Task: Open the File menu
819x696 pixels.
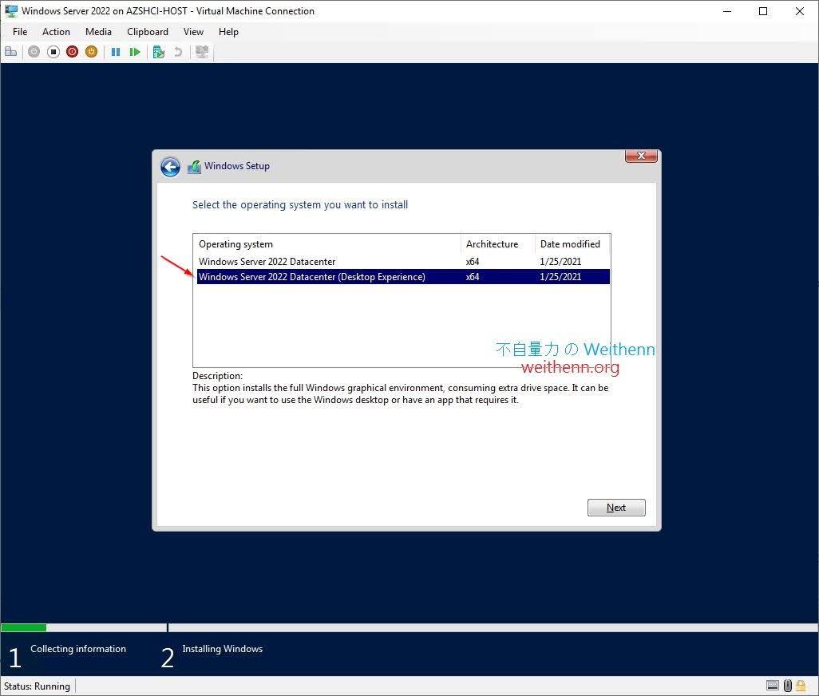Action: (x=20, y=32)
